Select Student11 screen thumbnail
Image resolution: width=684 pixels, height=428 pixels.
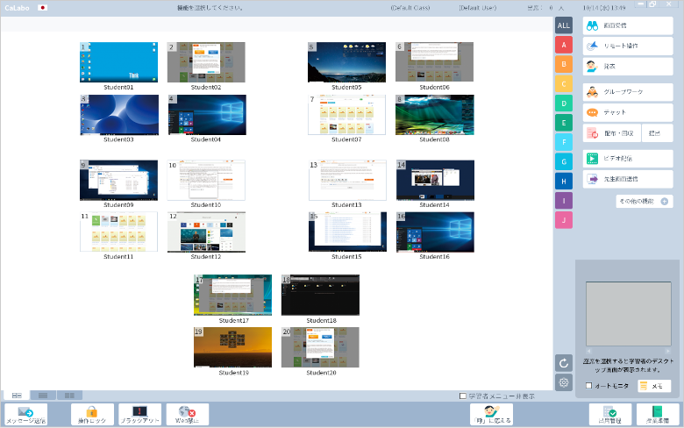pyautogui.click(x=118, y=232)
